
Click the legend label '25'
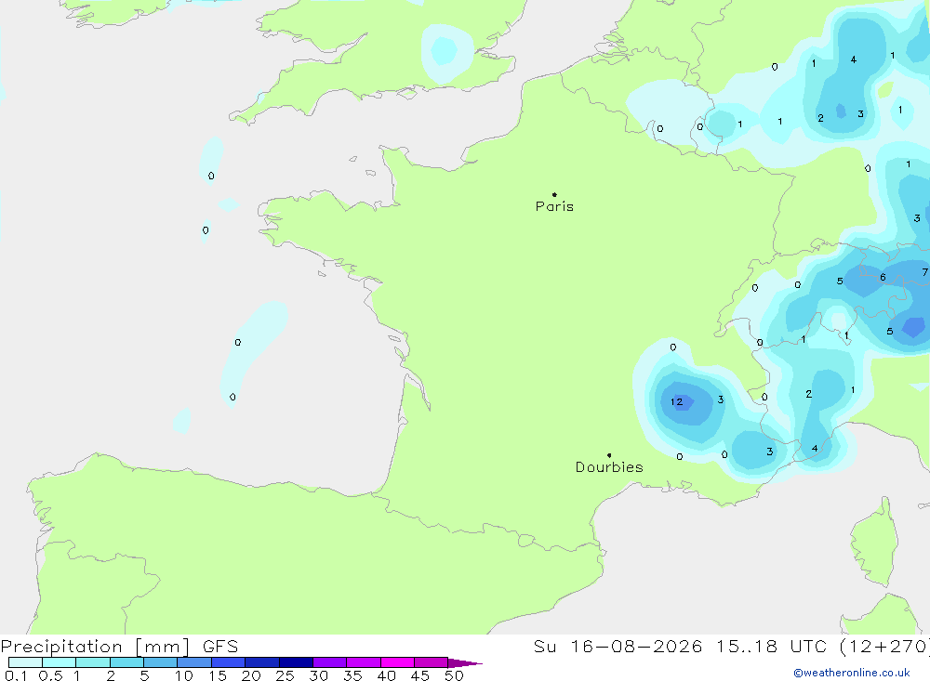click(x=285, y=675)
